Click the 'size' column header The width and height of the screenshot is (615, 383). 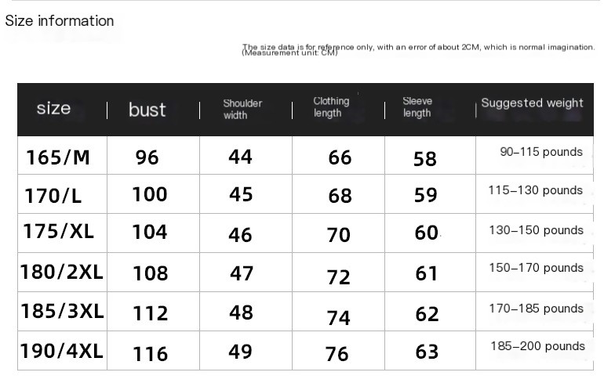pyautogui.click(x=53, y=108)
